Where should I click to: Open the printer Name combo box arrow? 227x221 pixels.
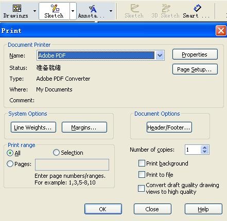tap(160, 56)
